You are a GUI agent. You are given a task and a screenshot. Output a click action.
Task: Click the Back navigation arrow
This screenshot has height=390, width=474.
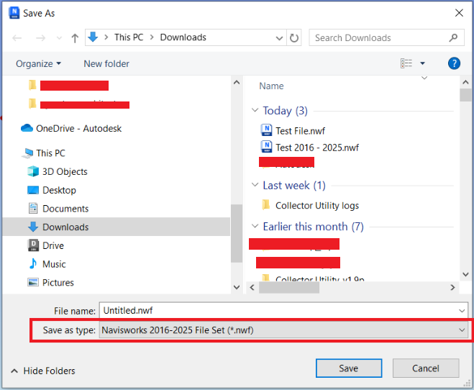(x=17, y=38)
